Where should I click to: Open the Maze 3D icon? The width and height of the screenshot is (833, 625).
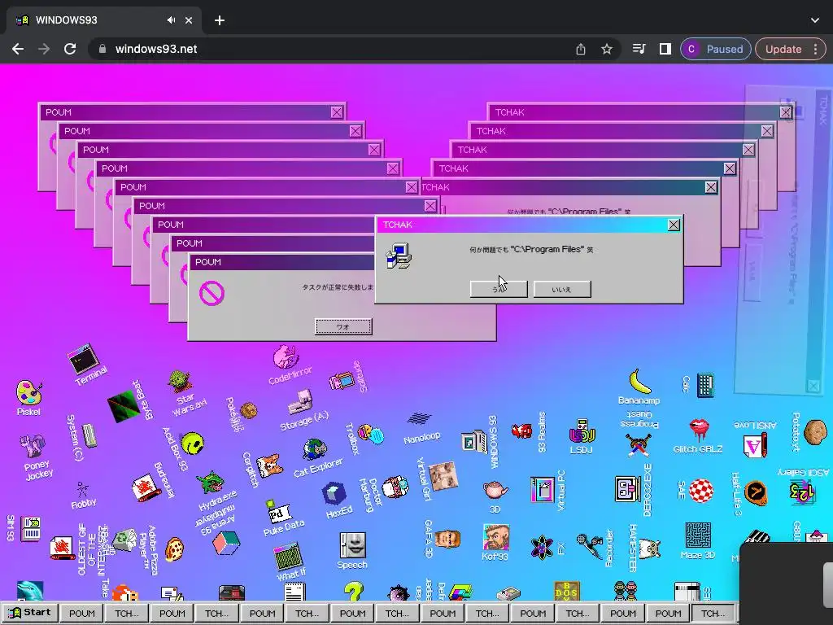pyautogui.click(x=697, y=535)
